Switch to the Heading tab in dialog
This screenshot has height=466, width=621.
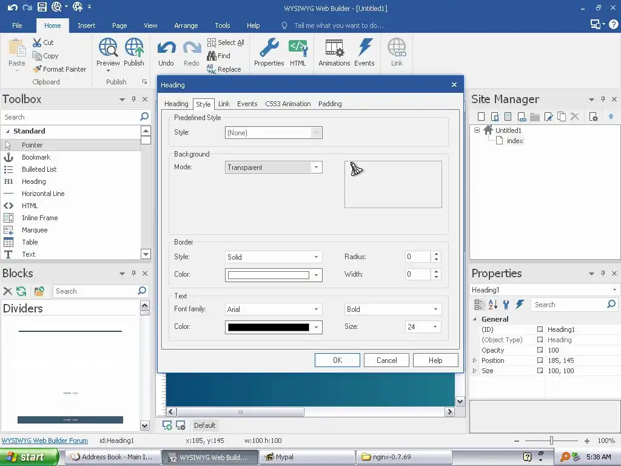pos(176,104)
